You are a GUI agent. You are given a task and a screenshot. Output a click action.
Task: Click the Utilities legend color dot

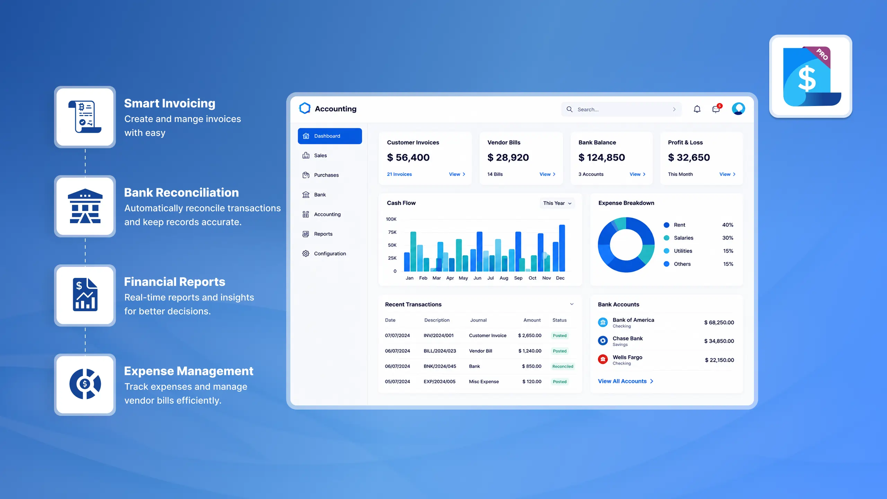click(666, 251)
